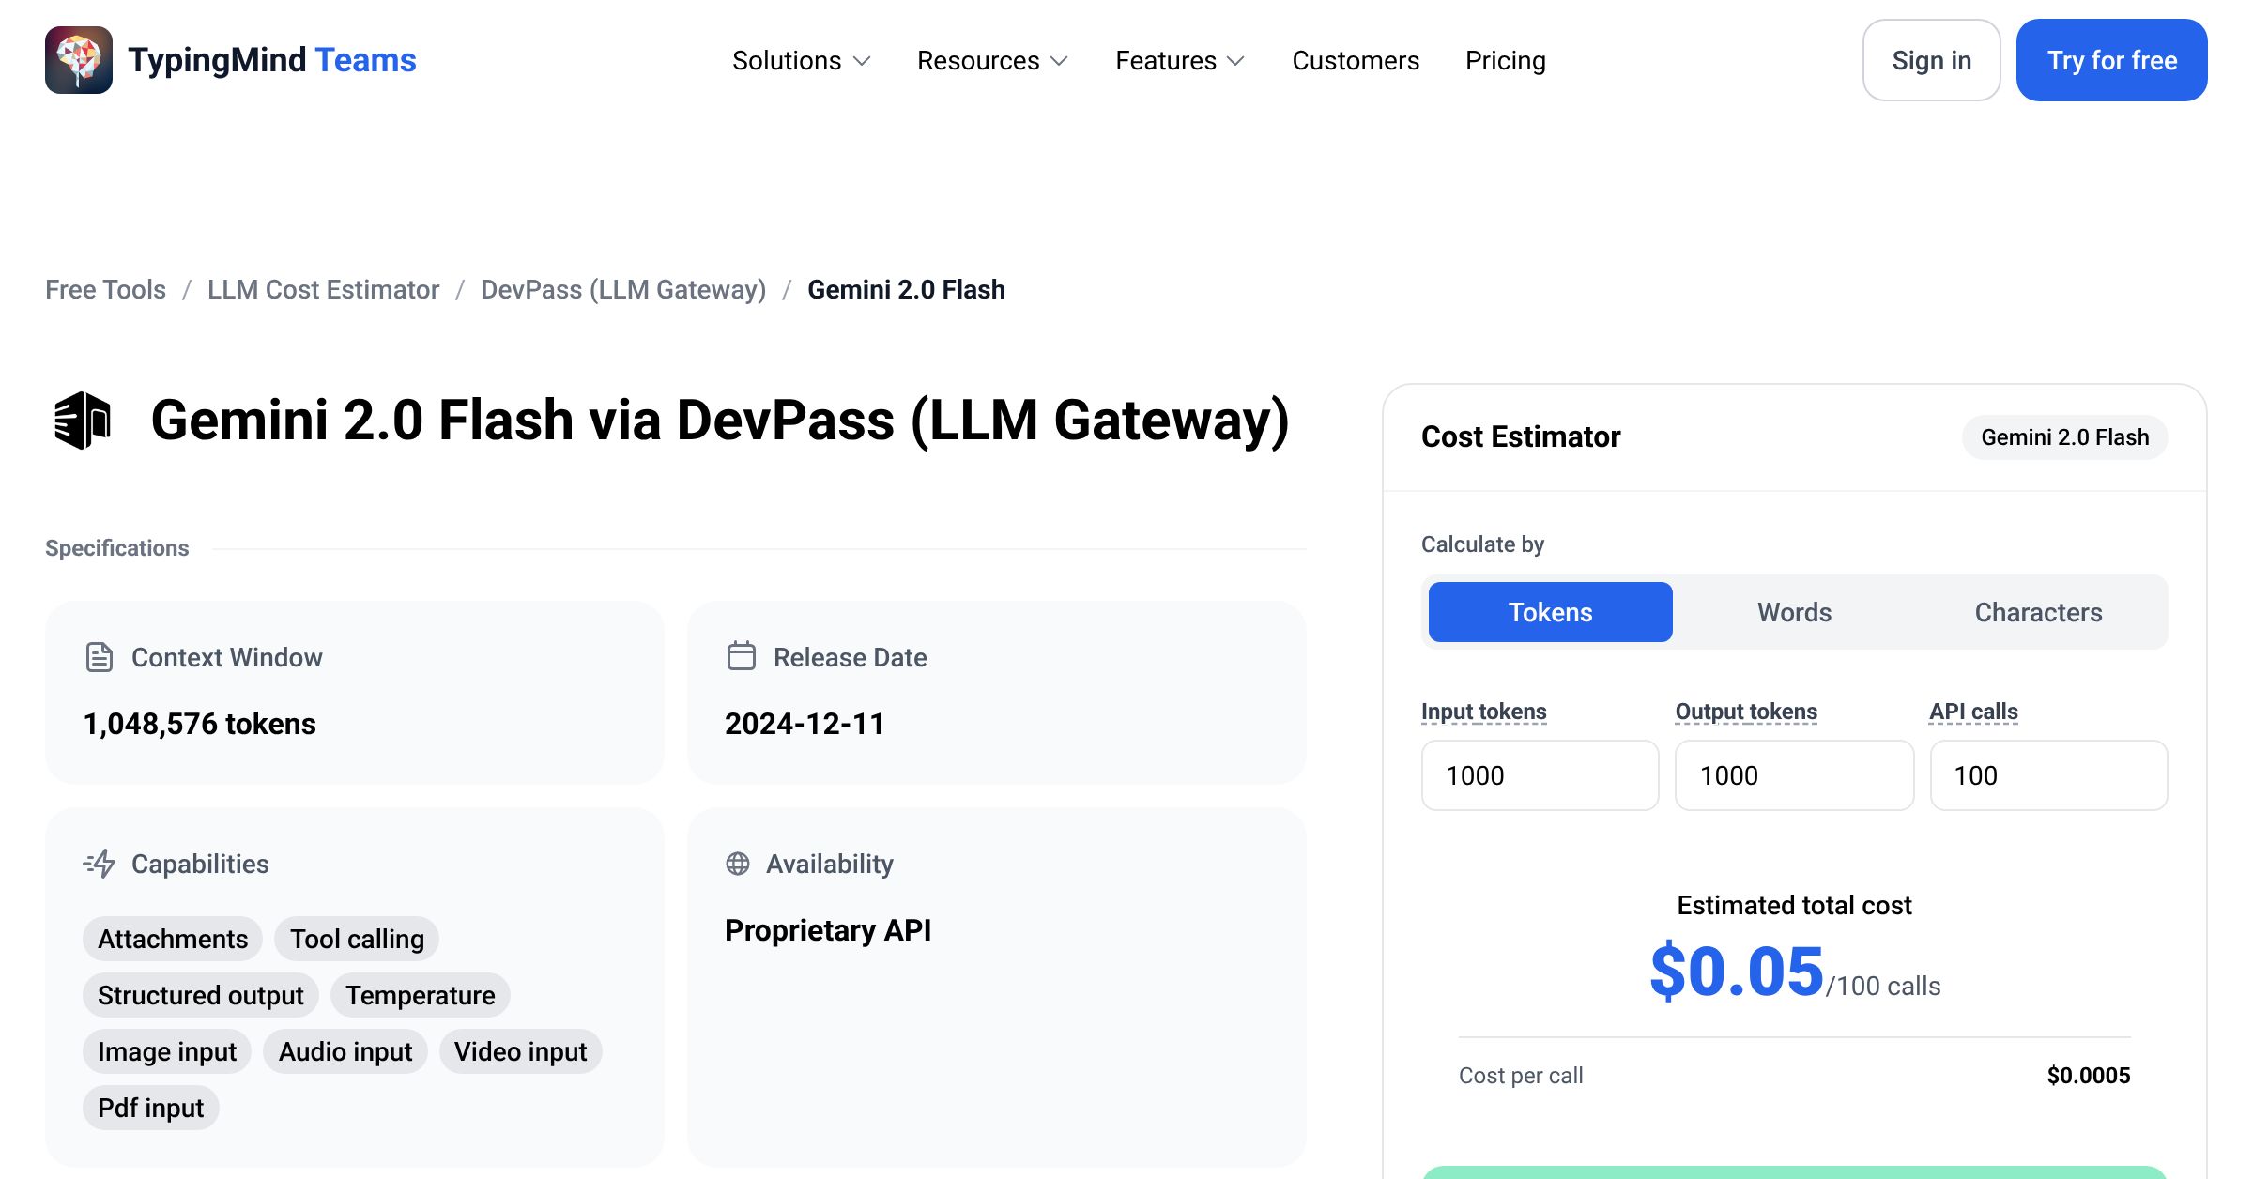Click the Video input capability tag
This screenshot has width=2253, height=1179.
point(521,1051)
